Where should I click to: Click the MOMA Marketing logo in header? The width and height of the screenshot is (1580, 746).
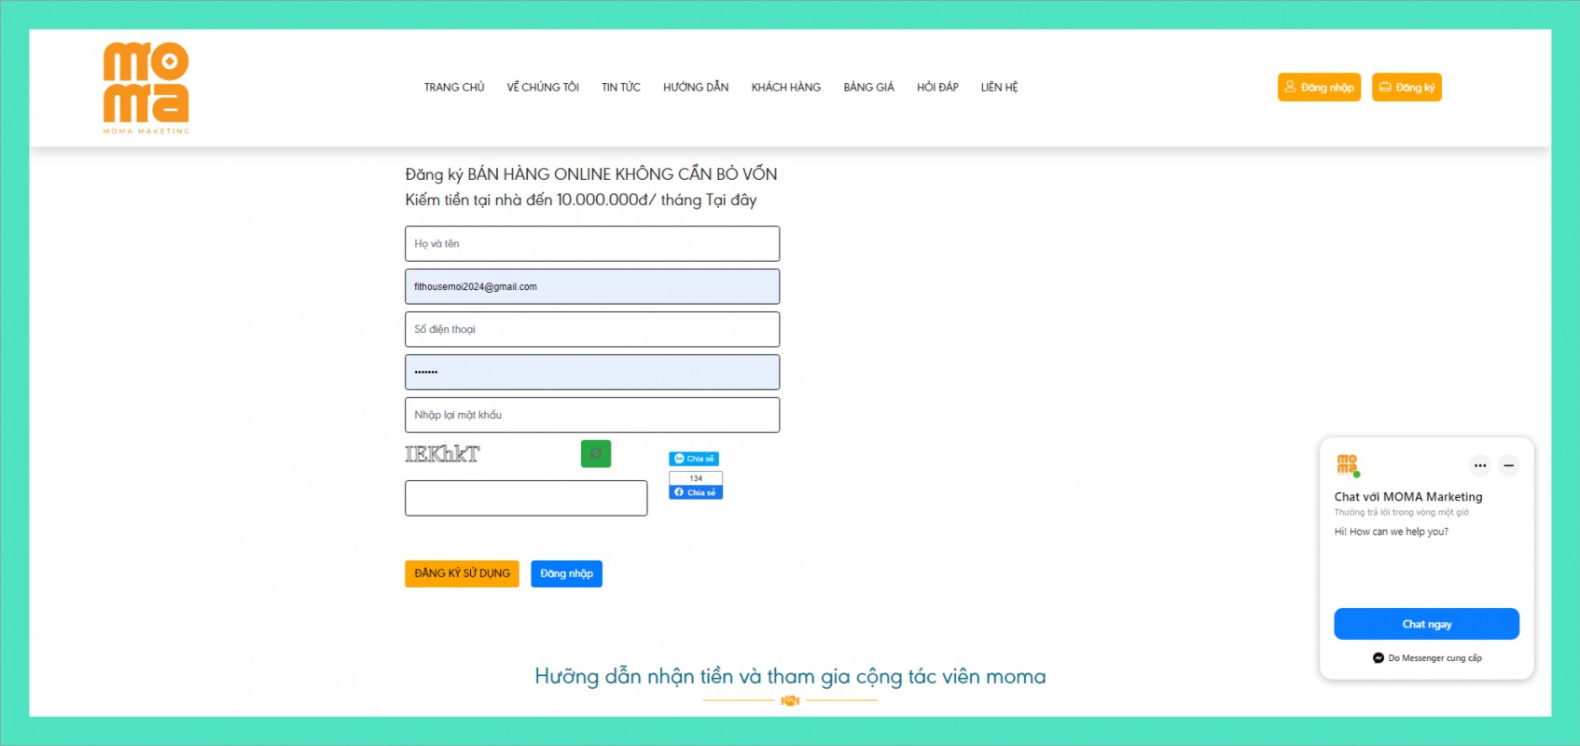point(146,87)
